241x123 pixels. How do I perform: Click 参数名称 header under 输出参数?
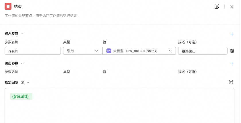point(11,72)
